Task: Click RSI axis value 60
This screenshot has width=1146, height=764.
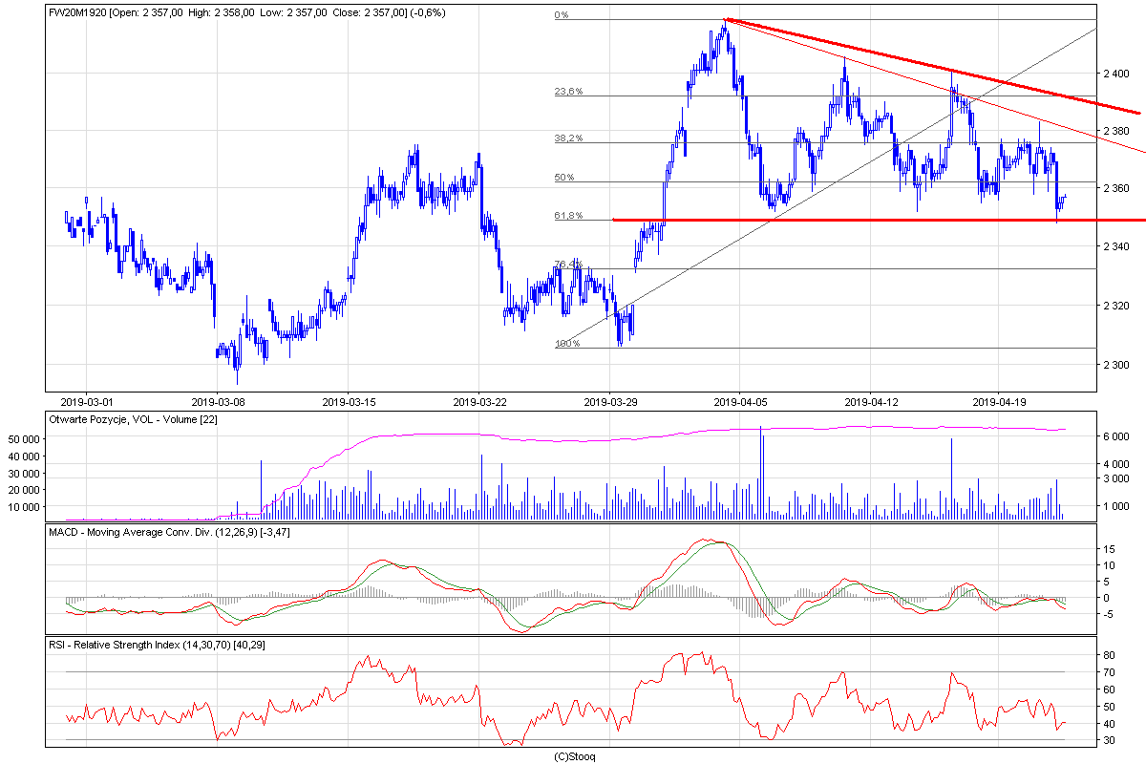Action: click(1109, 690)
